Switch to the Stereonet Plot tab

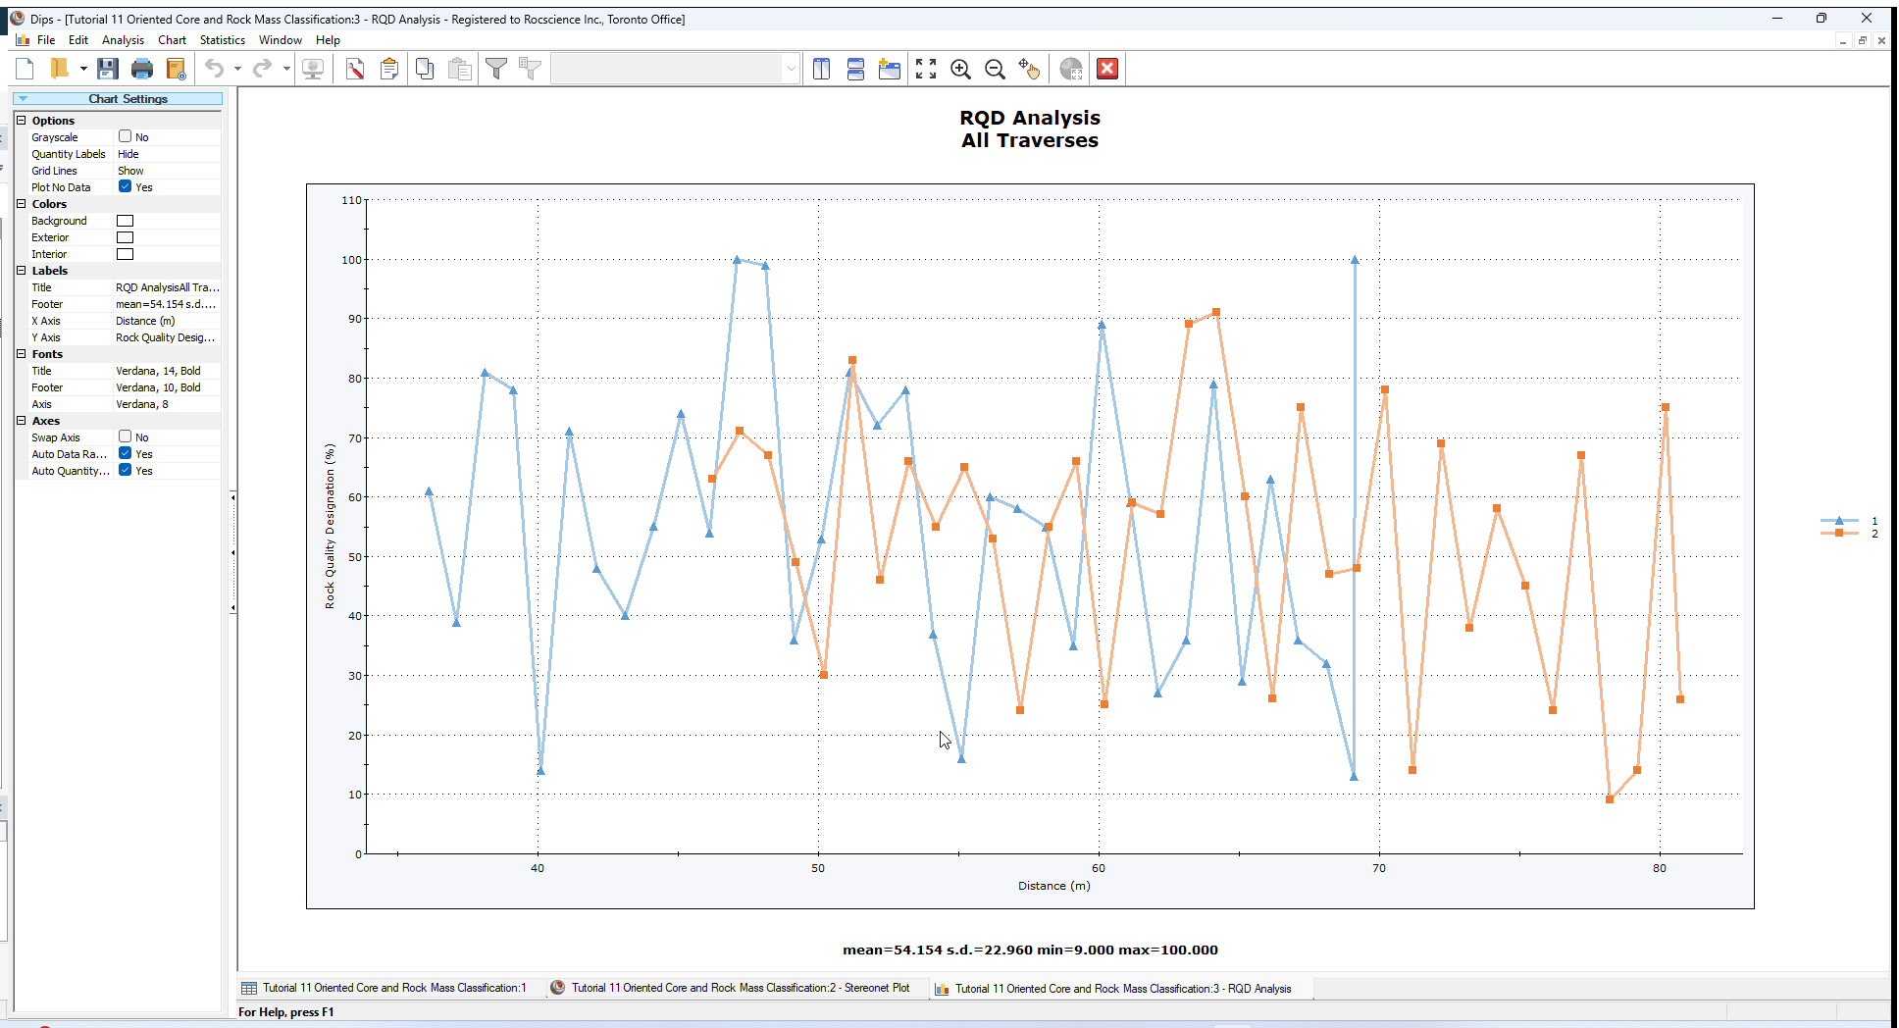[x=738, y=988]
